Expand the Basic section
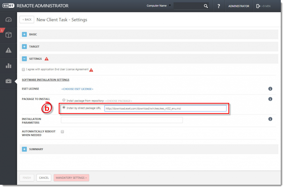The width and height of the screenshot is (283, 187). 24,34
